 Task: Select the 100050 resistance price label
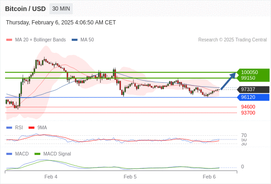[249, 72]
